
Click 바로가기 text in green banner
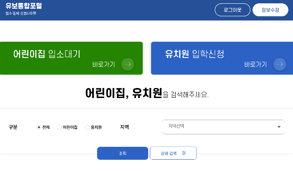pyautogui.click(x=103, y=65)
